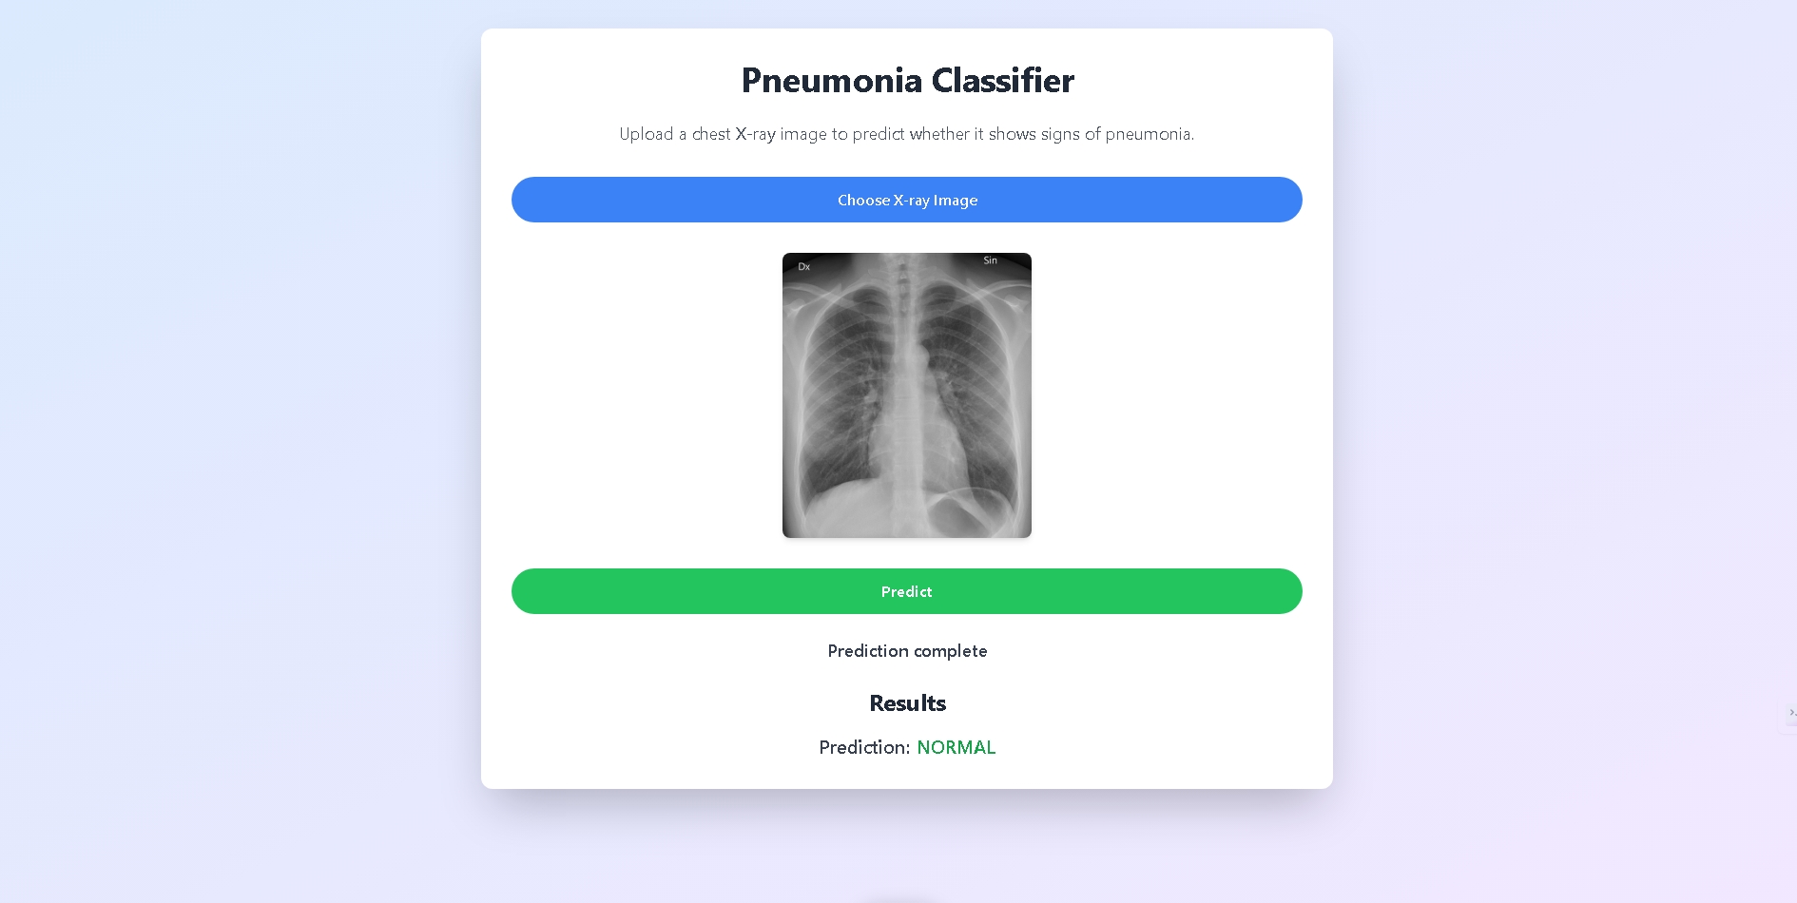Click the upload instruction text below the title
The height and width of the screenshot is (903, 1797).
[x=906, y=134]
